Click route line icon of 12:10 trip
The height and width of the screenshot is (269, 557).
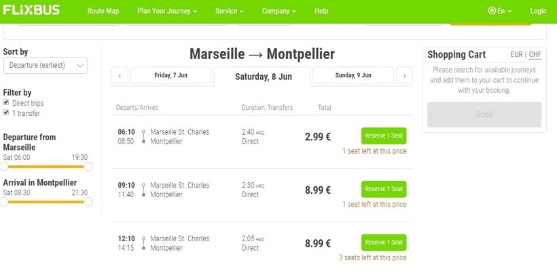tap(143, 243)
